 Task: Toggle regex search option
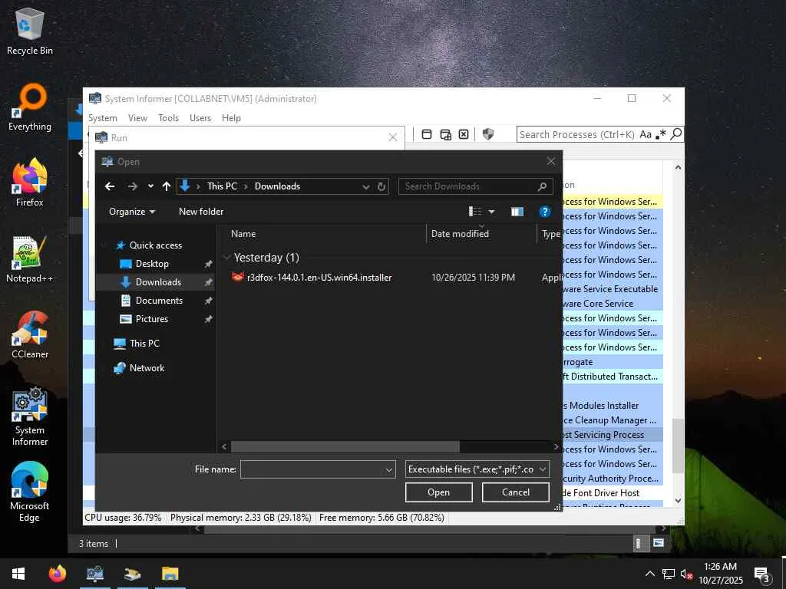tap(661, 134)
